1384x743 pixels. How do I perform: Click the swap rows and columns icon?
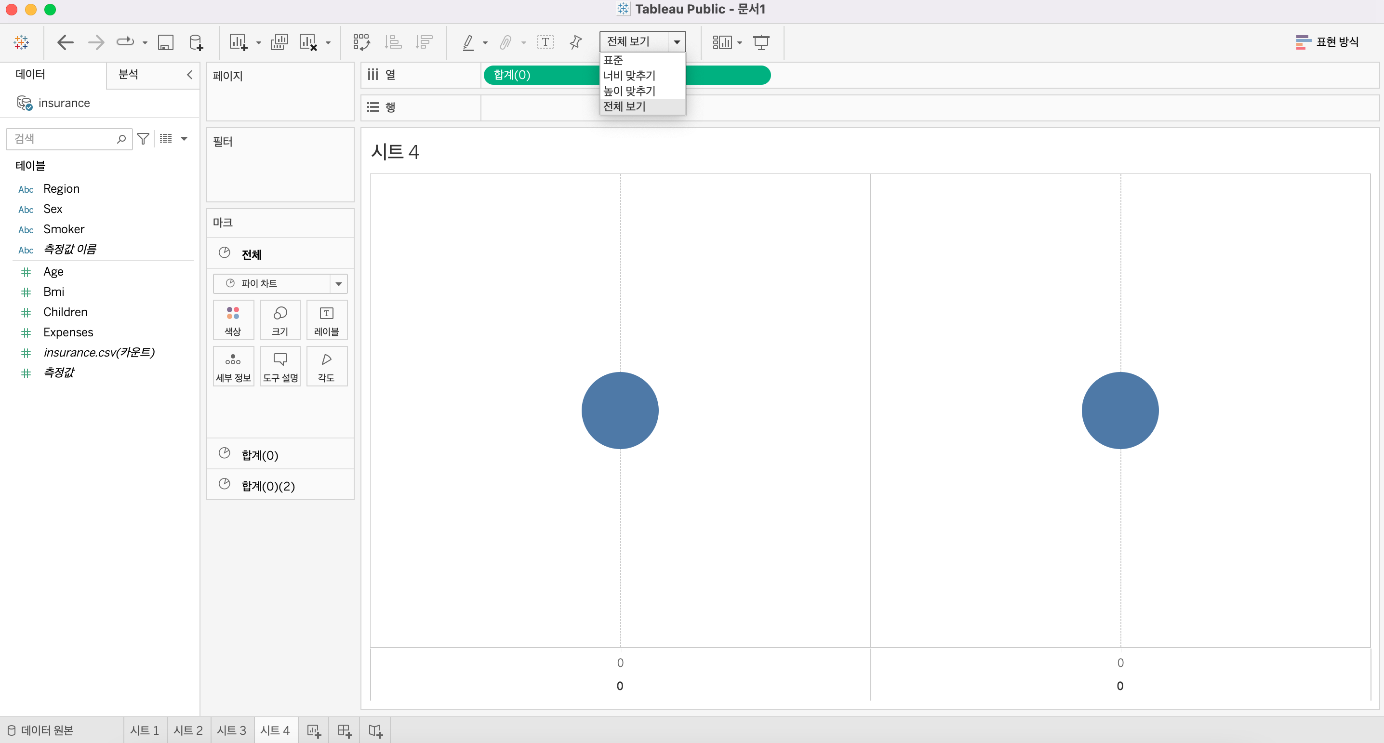coord(361,42)
